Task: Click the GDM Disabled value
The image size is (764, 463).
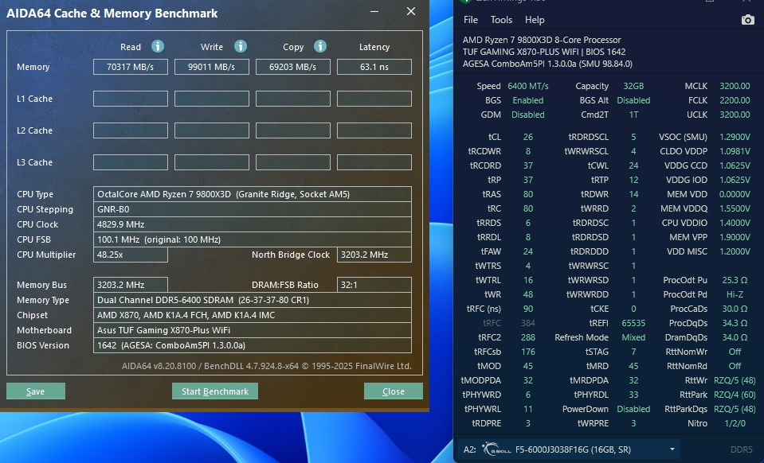Action: pyautogui.click(x=527, y=115)
